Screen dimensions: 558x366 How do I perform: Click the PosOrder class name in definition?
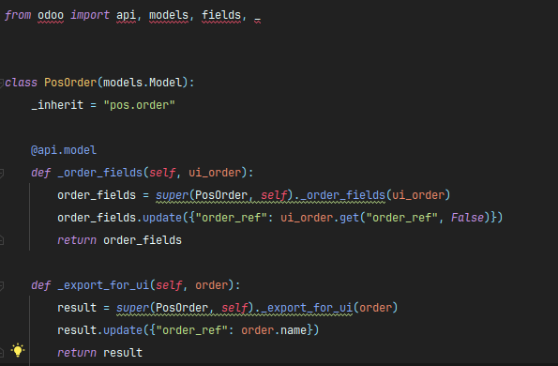pos(70,83)
